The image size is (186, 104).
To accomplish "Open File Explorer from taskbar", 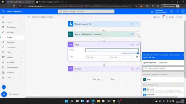I will (98, 101).
